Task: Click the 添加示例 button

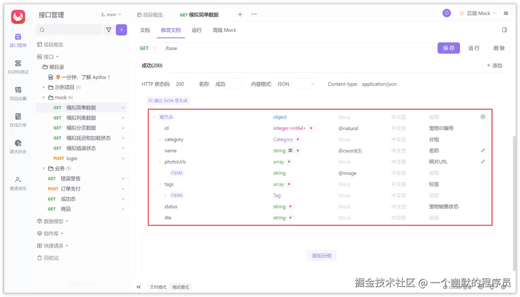Action: pyautogui.click(x=321, y=256)
